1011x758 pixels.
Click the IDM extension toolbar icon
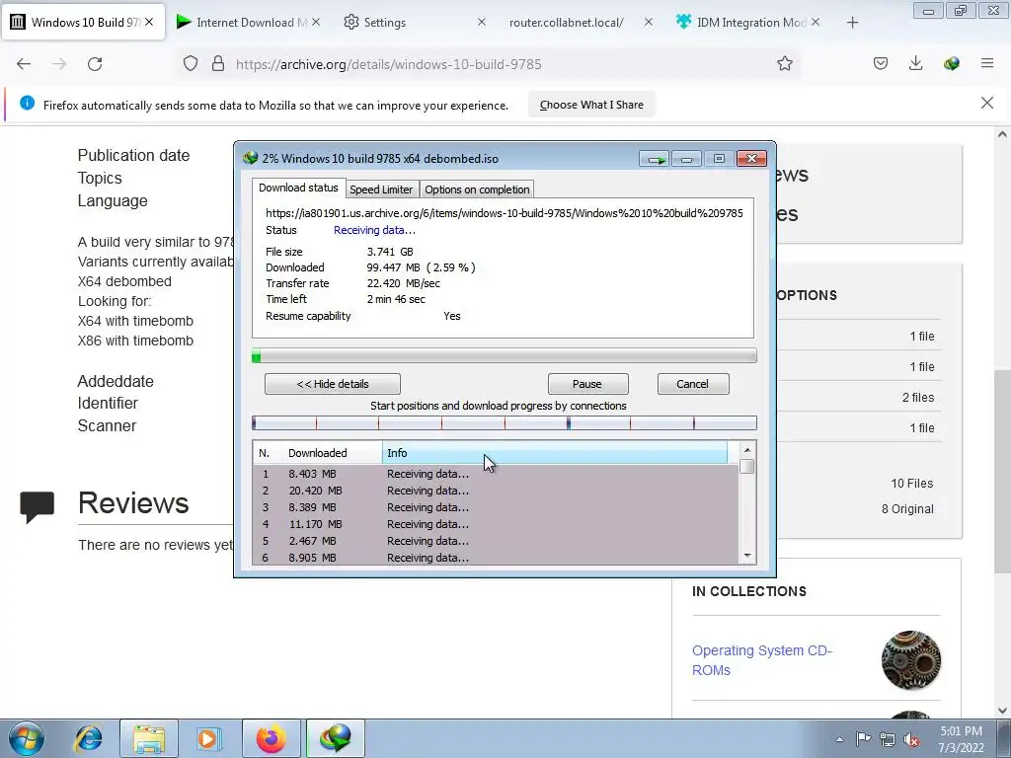click(x=951, y=63)
